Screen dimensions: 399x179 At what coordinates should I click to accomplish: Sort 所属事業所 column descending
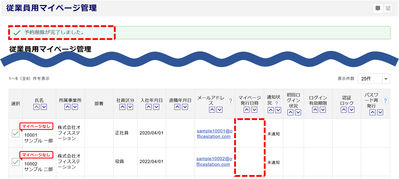tap(75, 107)
